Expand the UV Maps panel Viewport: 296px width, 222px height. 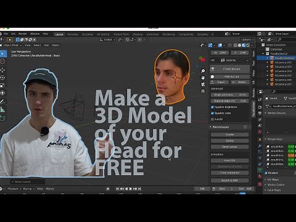tap(265, 179)
